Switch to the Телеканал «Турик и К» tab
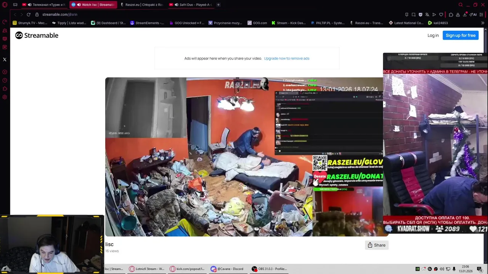488x274 pixels. [44, 5]
